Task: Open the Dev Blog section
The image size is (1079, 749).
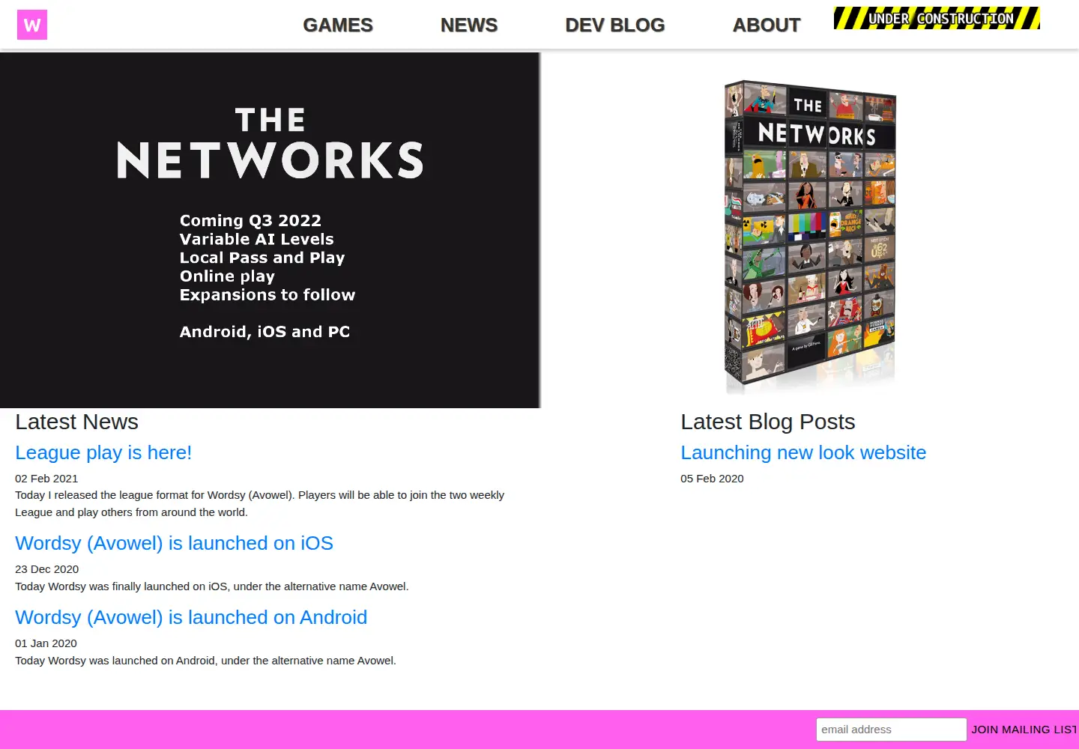Action: point(615,25)
